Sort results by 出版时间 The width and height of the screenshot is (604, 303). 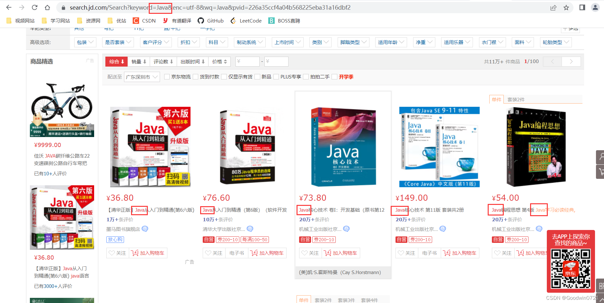(192, 61)
